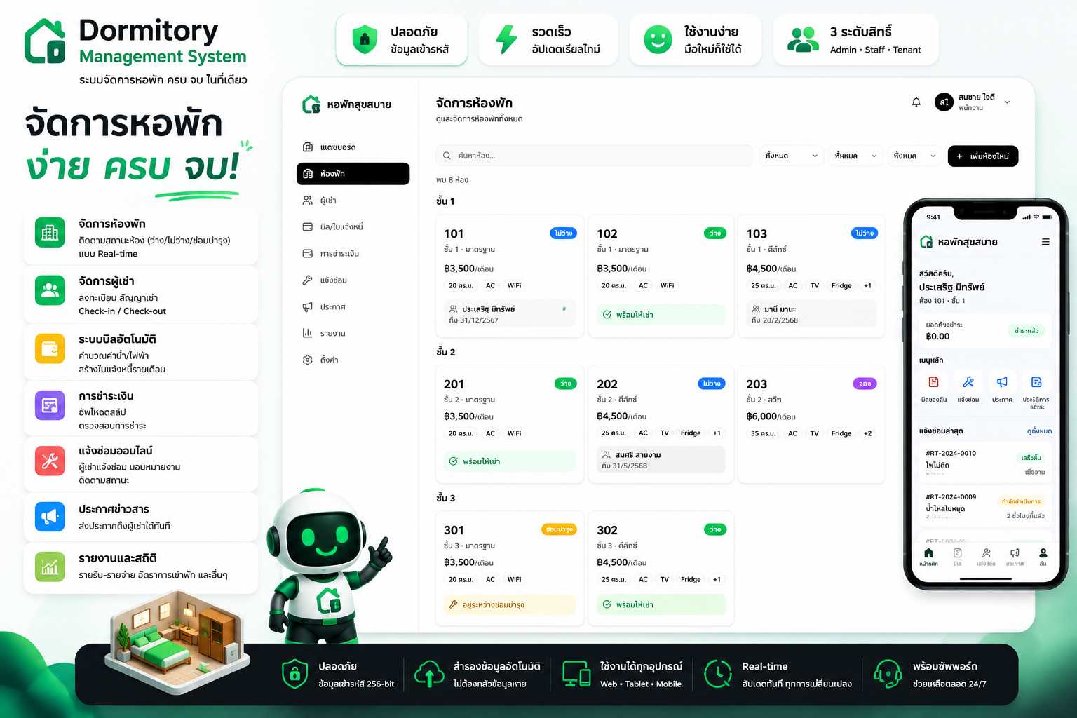
Task: Click the Dormitory Management System house logo
Action: coord(46,41)
